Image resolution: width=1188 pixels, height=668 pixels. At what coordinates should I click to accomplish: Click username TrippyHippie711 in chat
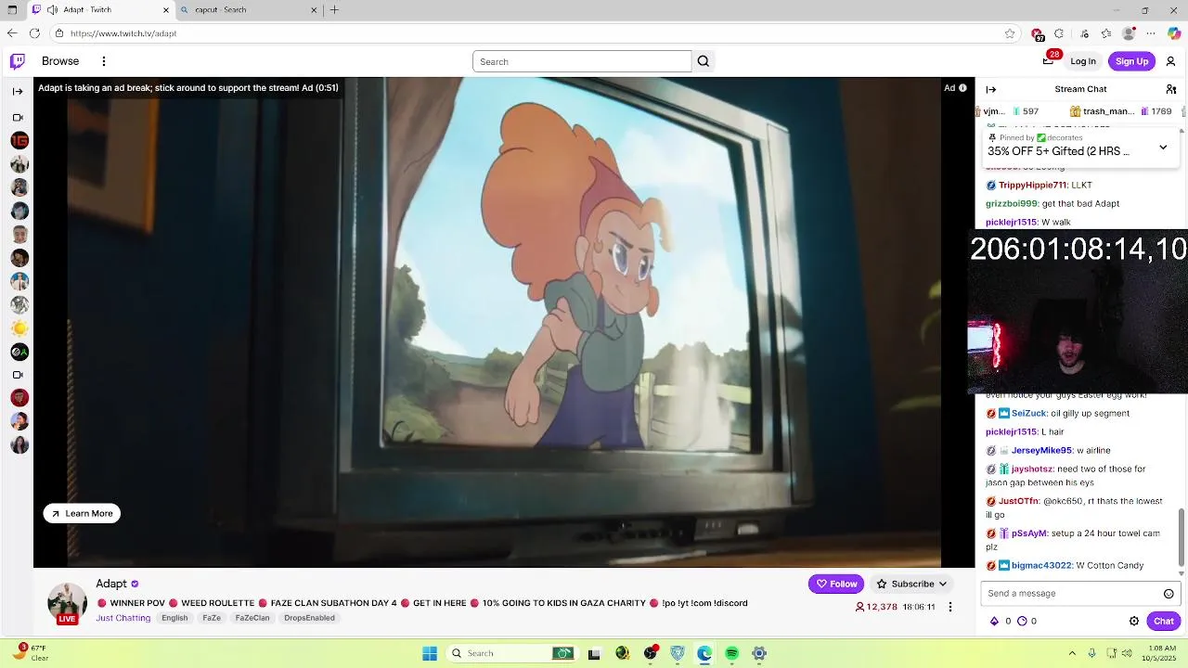(1032, 185)
